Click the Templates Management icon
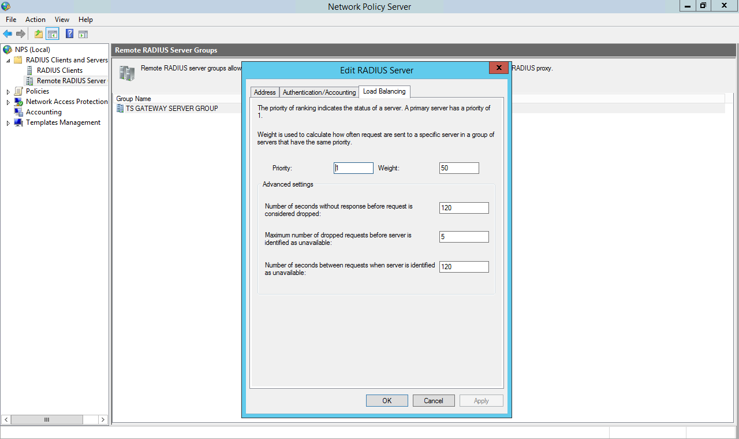 [18, 122]
